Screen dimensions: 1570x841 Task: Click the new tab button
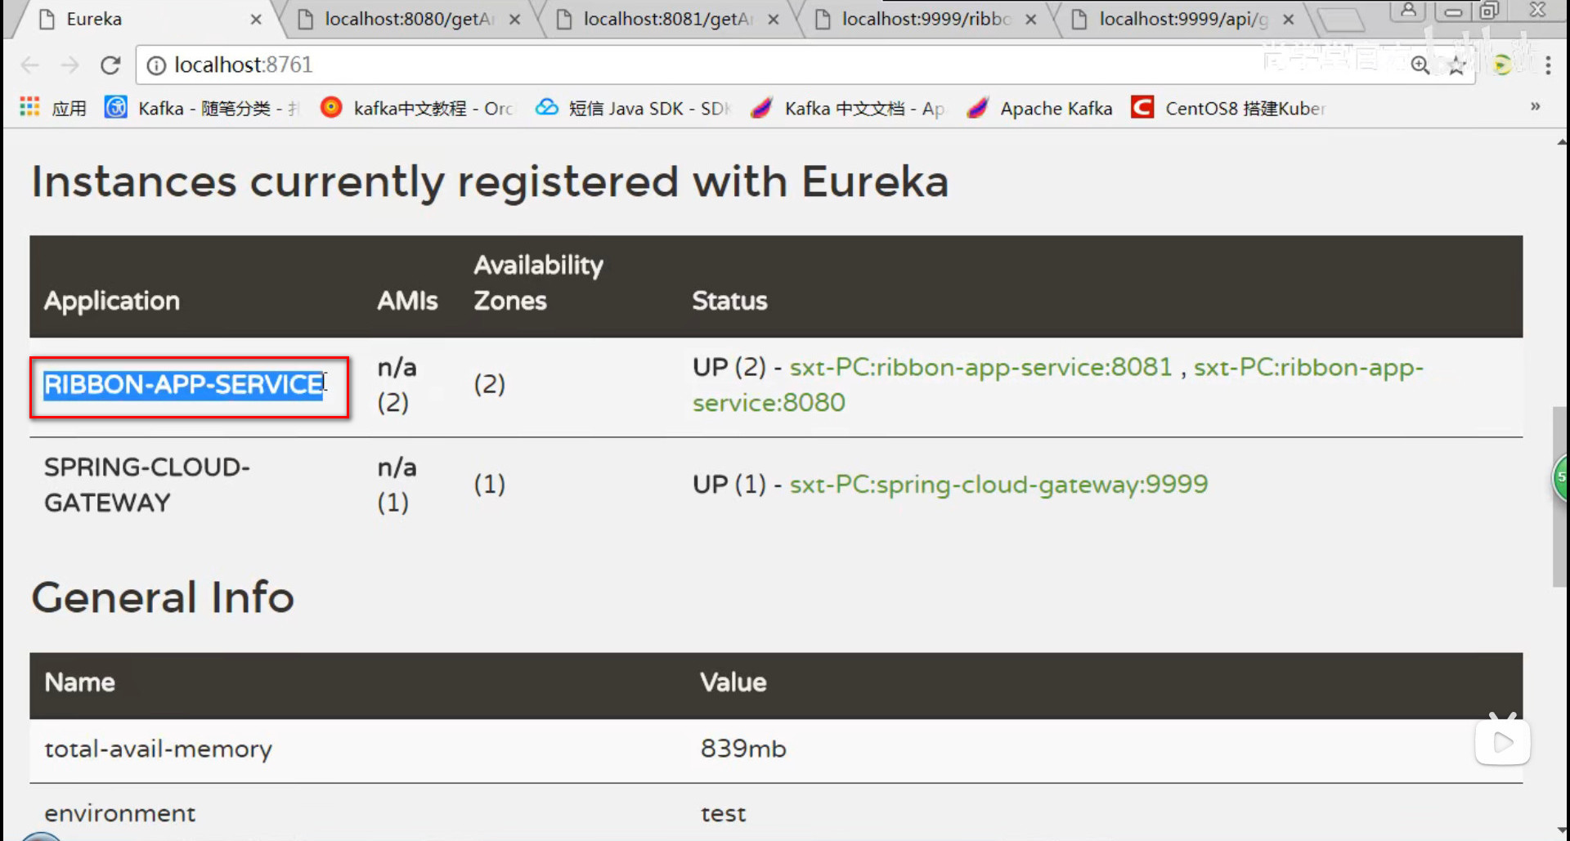coord(1339,20)
